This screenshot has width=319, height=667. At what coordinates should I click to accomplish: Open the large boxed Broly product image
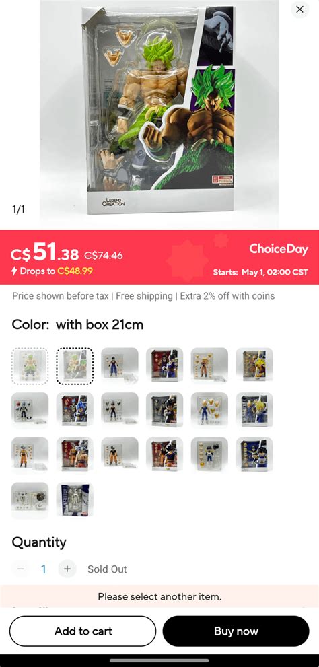coord(159,110)
